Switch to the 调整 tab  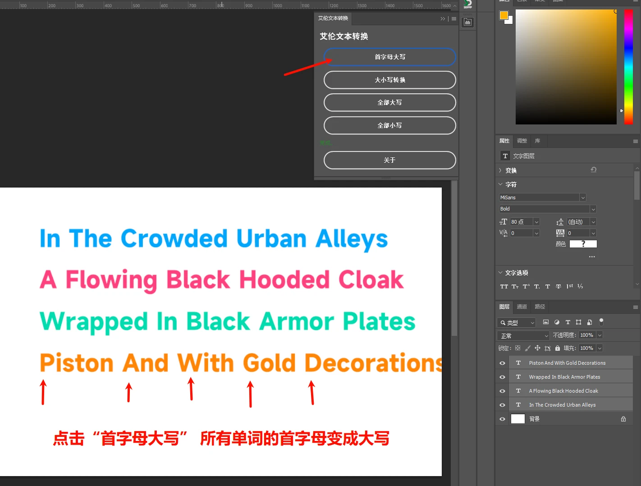click(x=522, y=141)
